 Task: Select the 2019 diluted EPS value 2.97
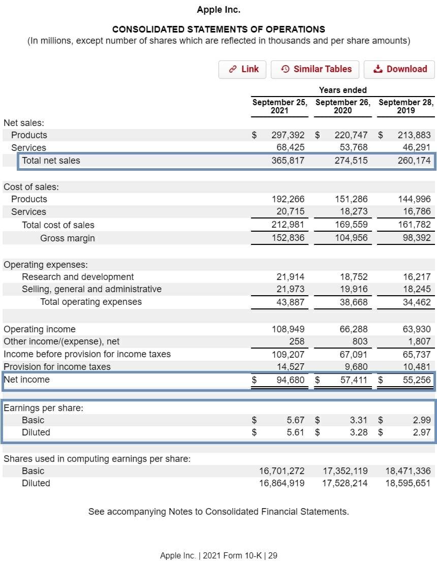tap(422, 432)
